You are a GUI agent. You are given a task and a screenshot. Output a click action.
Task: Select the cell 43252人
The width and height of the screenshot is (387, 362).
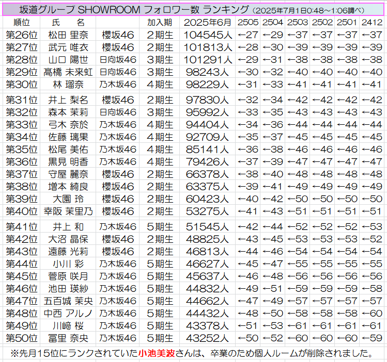tap(207, 338)
